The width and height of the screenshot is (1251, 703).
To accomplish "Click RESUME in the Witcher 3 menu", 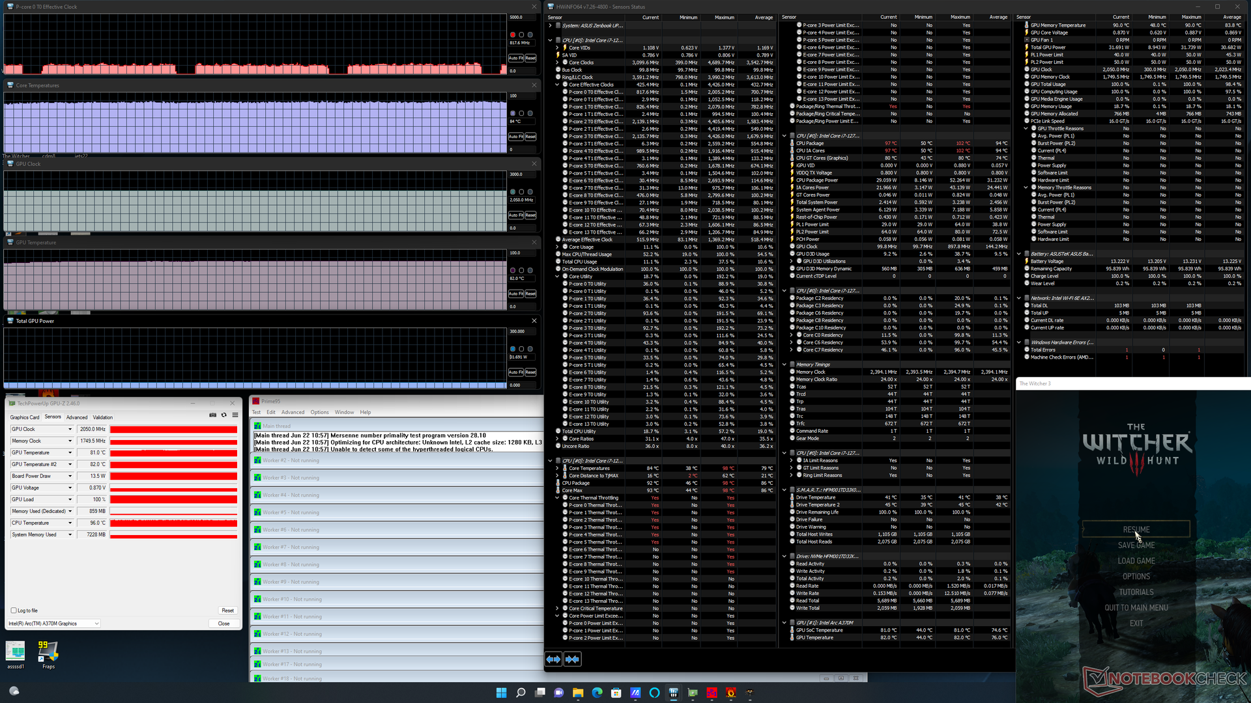I will click(x=1136, y=529).
